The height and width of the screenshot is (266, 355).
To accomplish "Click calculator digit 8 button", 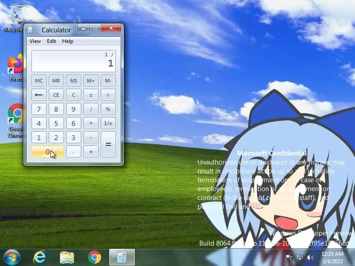I will point(56,109).
